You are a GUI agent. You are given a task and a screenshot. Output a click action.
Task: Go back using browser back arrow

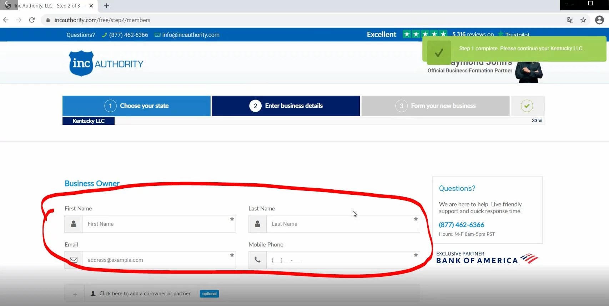click(x=6, y=20)
